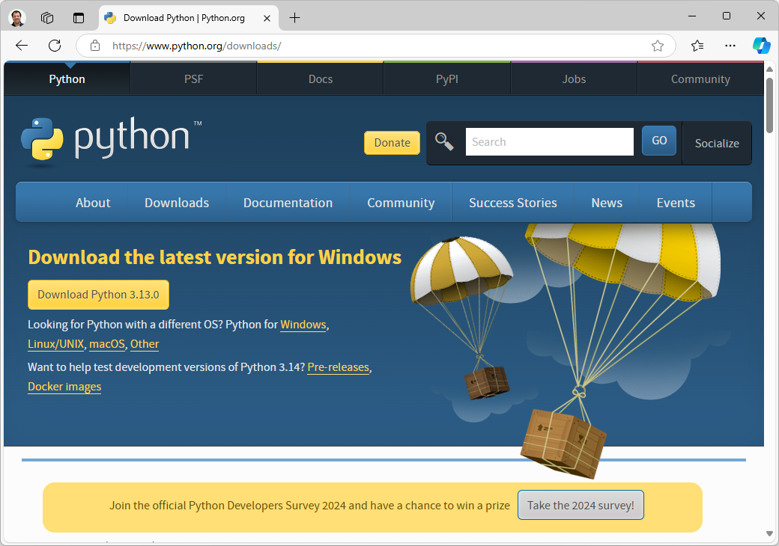Follow the Docker images link

point(64,387)
